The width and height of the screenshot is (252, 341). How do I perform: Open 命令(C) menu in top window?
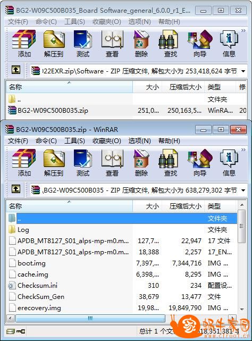click(x=46, y=22)
